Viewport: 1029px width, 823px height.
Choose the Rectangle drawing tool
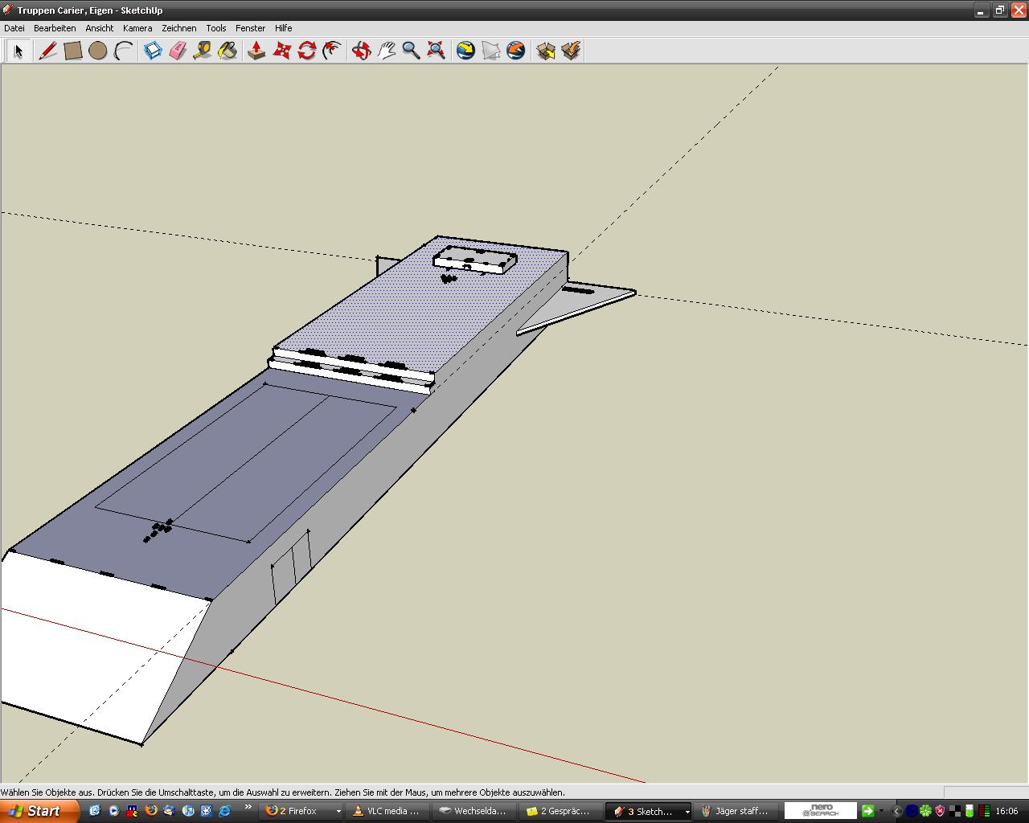pos(73,51)
